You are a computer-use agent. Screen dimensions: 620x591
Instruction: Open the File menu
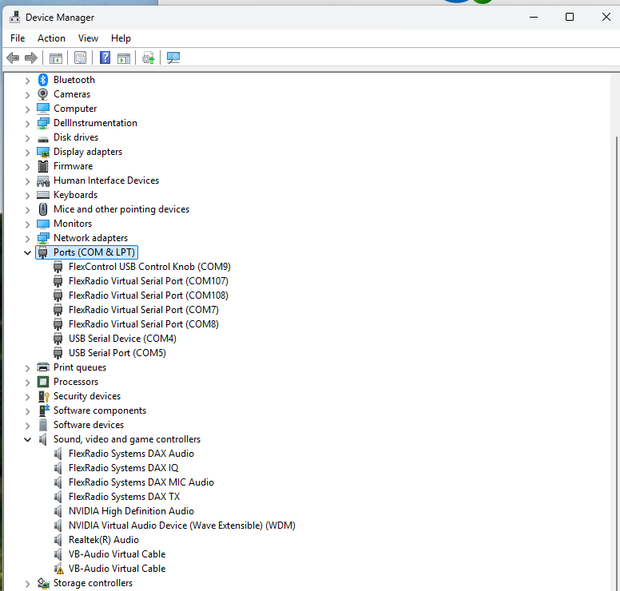click(18, 38)
